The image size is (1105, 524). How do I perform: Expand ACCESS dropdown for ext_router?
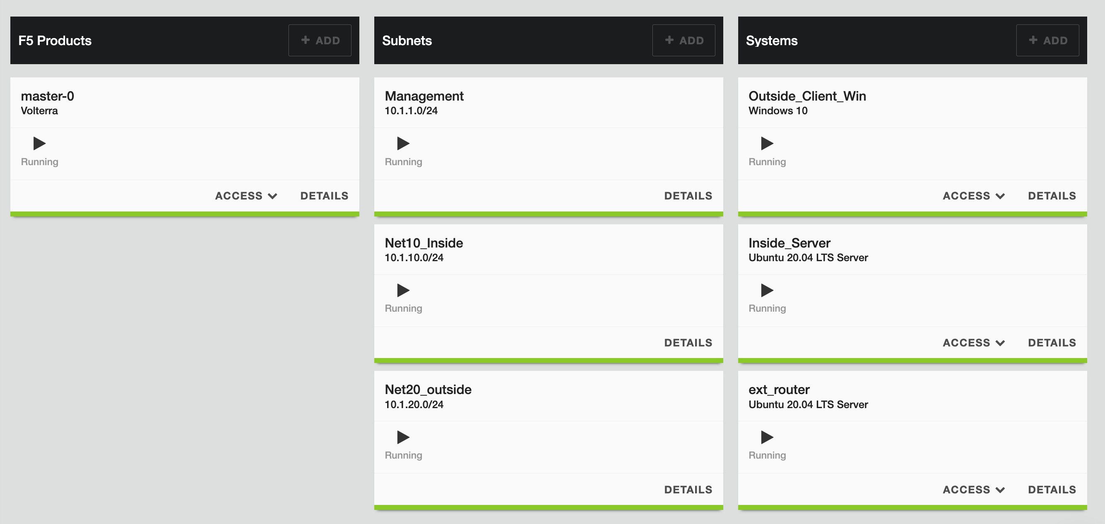pyautogui.click(x=973, y=490)
